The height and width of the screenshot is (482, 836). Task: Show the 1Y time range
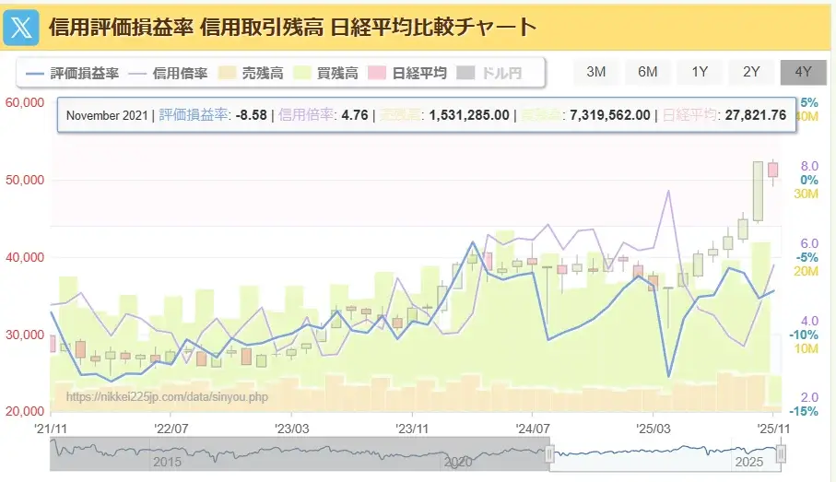coord(700,72)
